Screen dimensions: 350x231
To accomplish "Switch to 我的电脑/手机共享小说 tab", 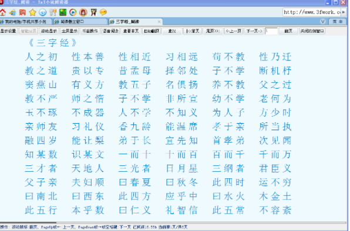I will [25, 22].
